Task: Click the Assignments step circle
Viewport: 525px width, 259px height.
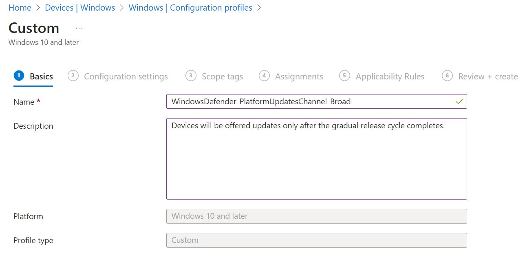Action: [264, 76]
